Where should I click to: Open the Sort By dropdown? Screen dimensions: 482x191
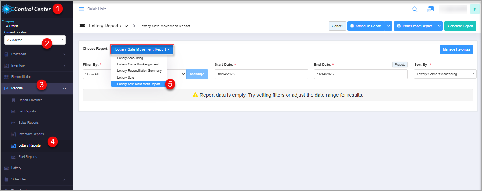(x=445, y=74)
